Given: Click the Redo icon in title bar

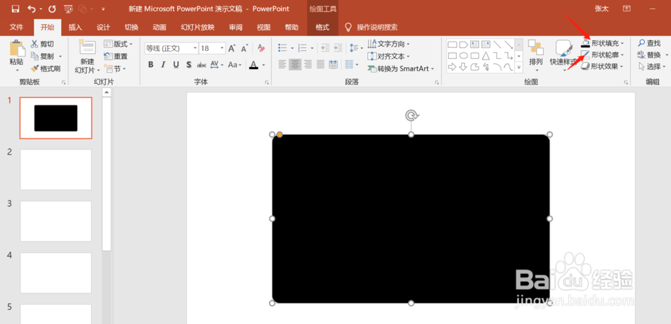Looking at the screenshot, I should coord(52,9).
